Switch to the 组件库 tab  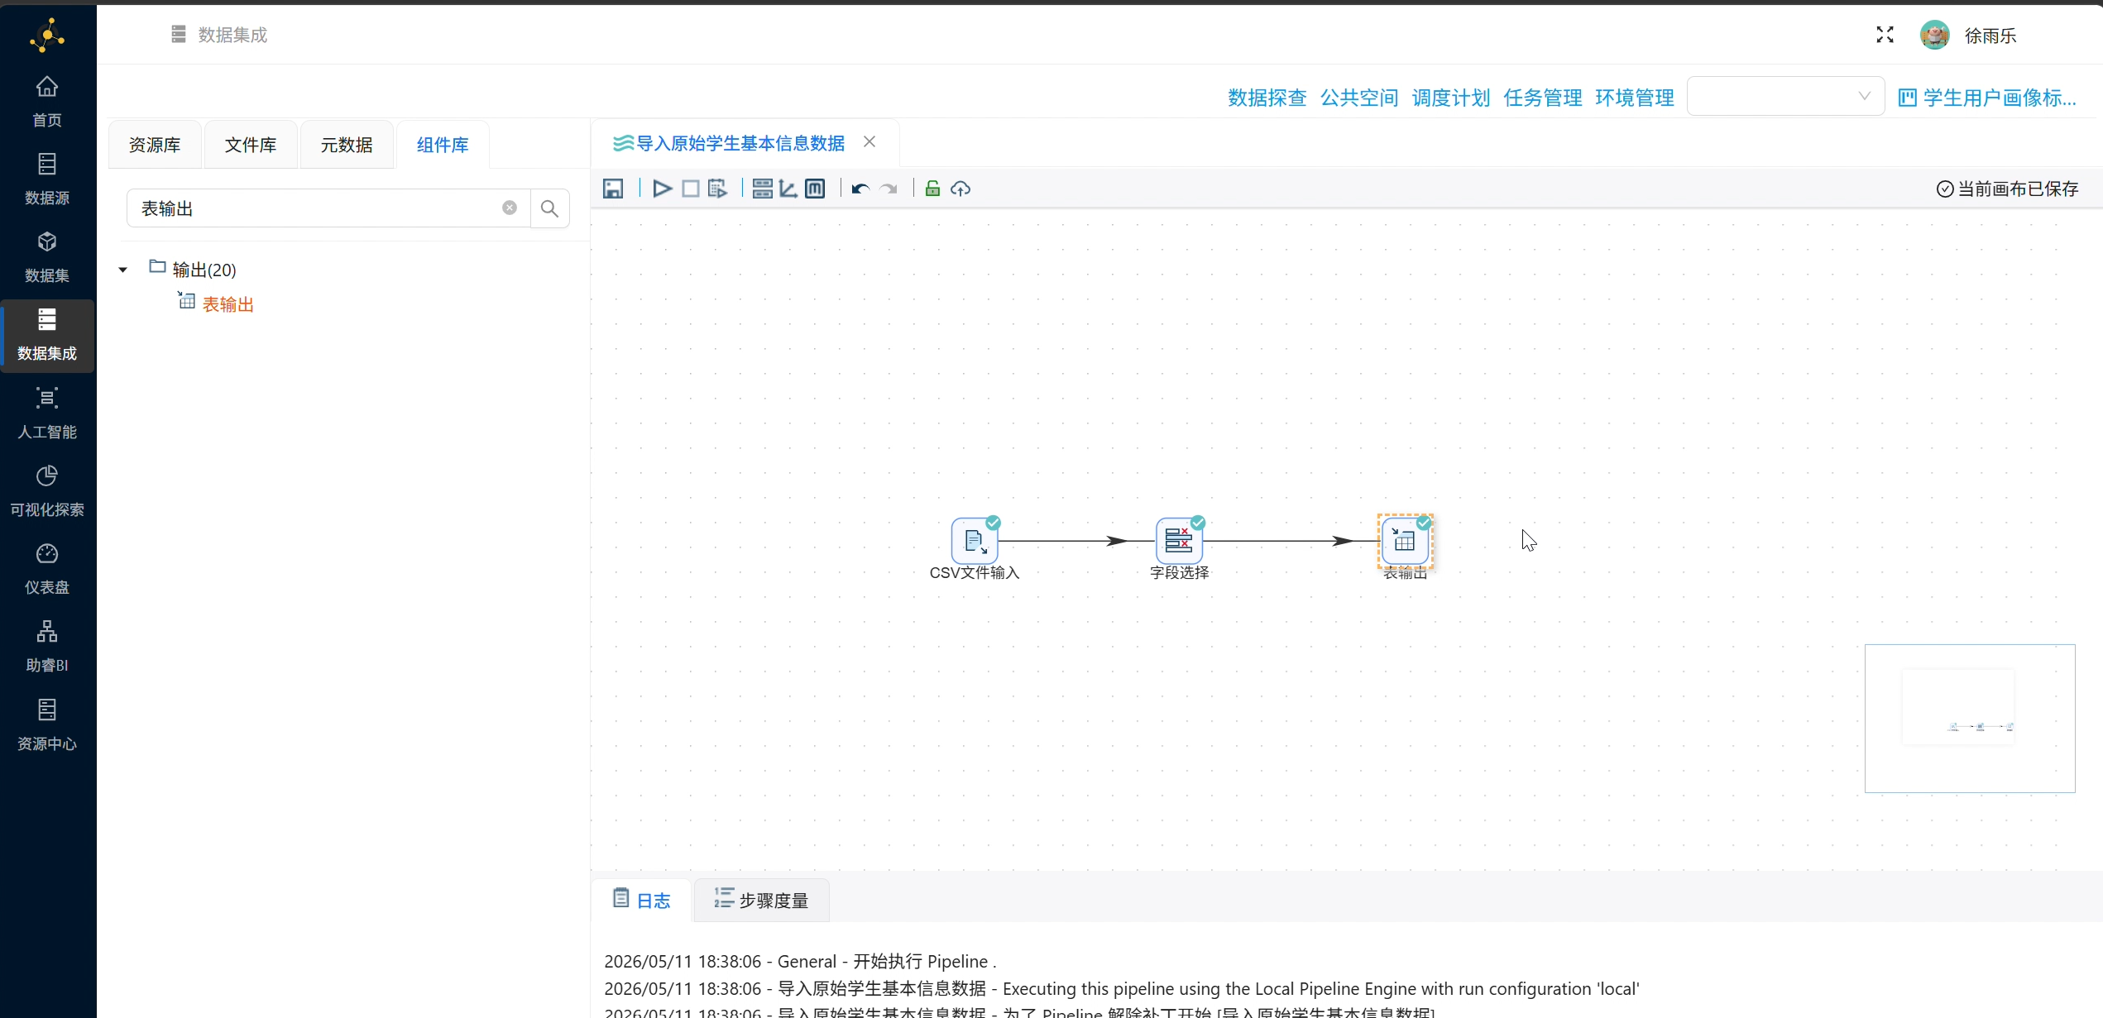coord(443,145)
